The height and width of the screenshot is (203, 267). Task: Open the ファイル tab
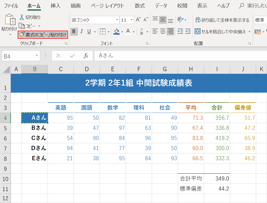click(11, 6)
